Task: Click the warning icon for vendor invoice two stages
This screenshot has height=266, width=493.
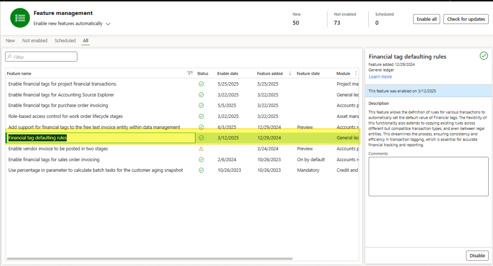Action: click(x=201, y=149)
